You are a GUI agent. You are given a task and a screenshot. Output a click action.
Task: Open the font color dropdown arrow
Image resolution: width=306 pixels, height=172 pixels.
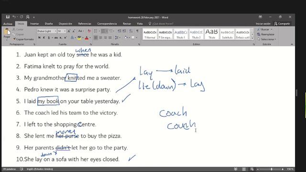coord(90,37)
